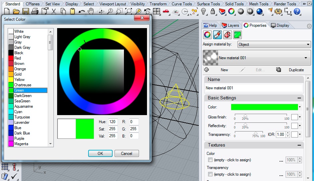Collapse the Textures section
This screenshot has height=181, width=314.
point(299,145)
